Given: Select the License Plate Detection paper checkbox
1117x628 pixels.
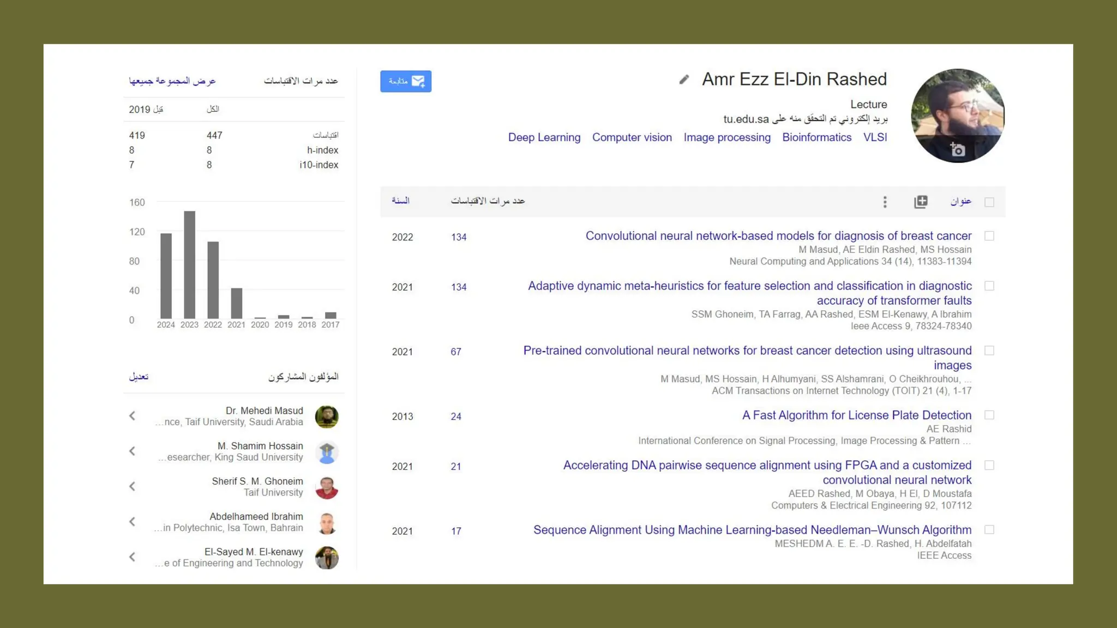Looking at the screenshot, I should [989, 415].
